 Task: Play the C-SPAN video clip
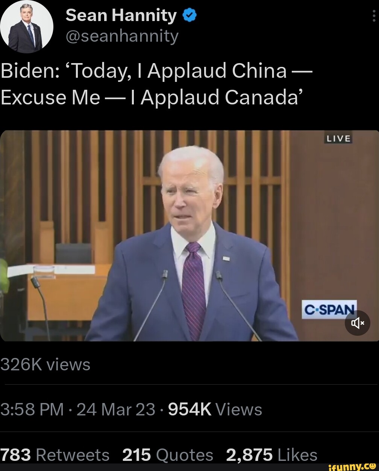pos(189,235)
